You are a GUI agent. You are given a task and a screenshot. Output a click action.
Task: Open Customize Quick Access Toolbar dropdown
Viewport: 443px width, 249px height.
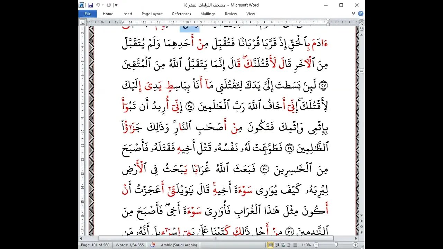116,5
